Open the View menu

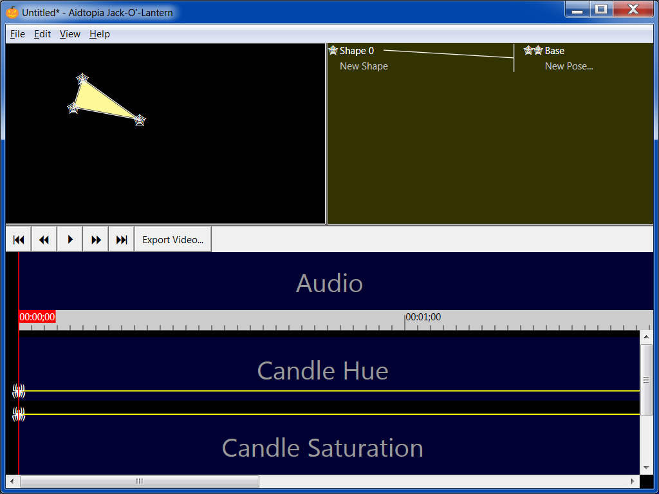(x=70, y=34)
